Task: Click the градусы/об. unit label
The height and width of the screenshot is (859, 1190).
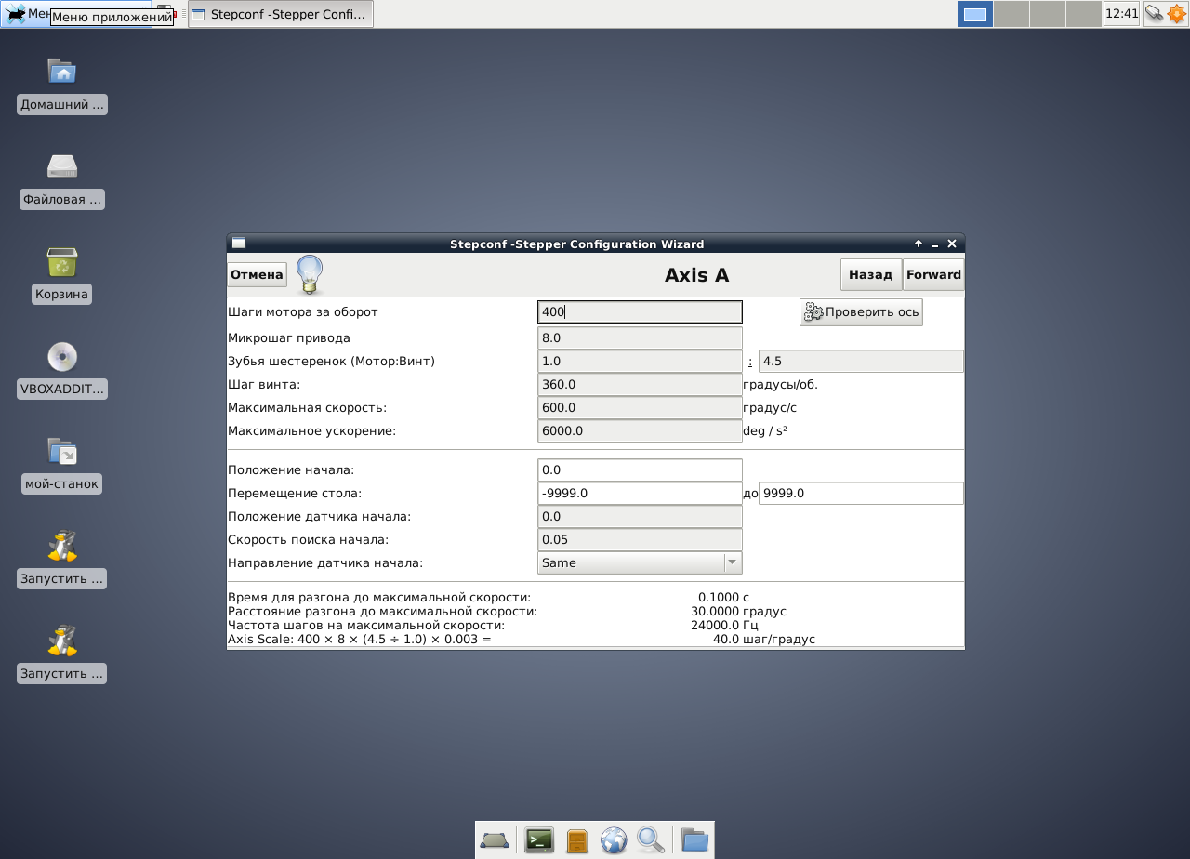Action: tap(781, 385)
